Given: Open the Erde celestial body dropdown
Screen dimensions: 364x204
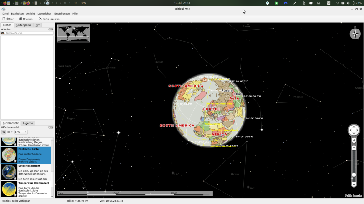Looking at the screenshot, I should click(x=21, y=132).
